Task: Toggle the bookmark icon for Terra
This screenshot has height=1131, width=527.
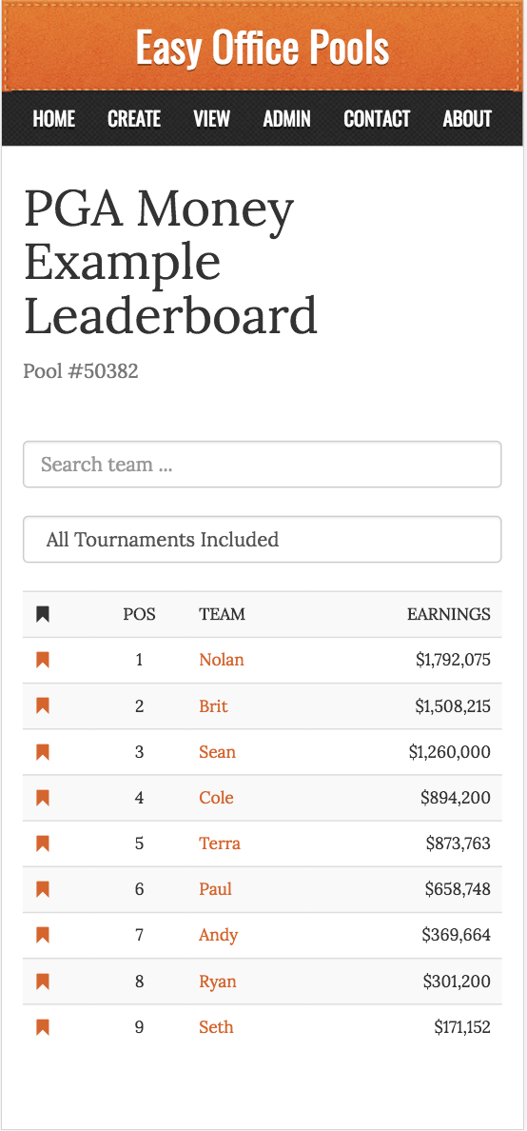Action: 43,843
